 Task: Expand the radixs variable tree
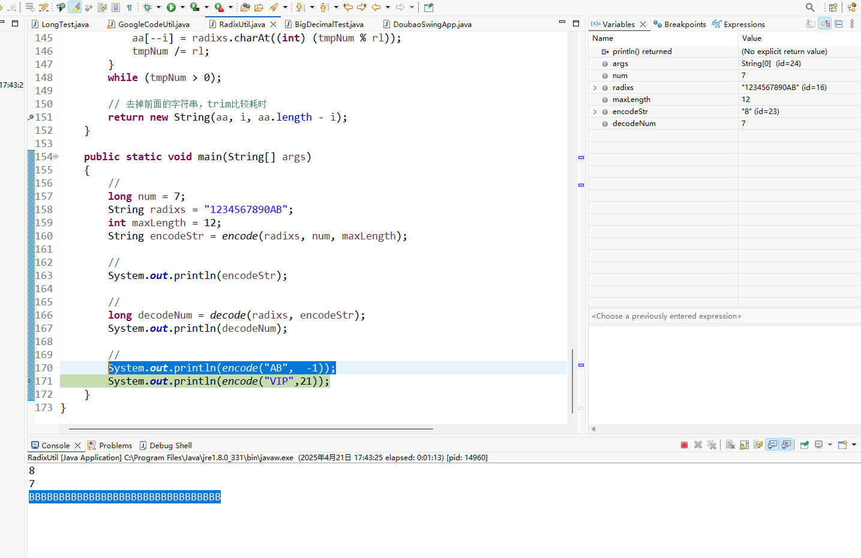(x=595, y=87)
